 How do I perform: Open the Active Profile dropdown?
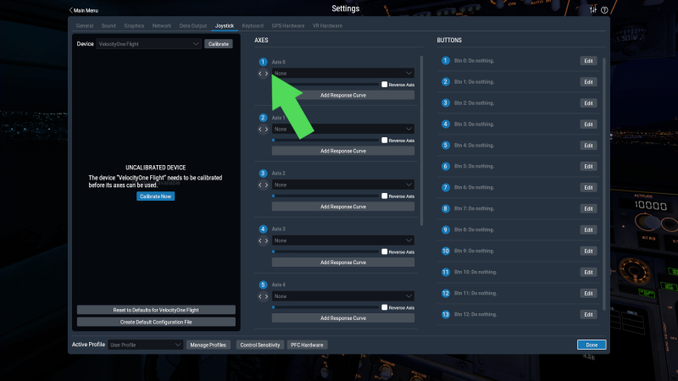point(145,345)
